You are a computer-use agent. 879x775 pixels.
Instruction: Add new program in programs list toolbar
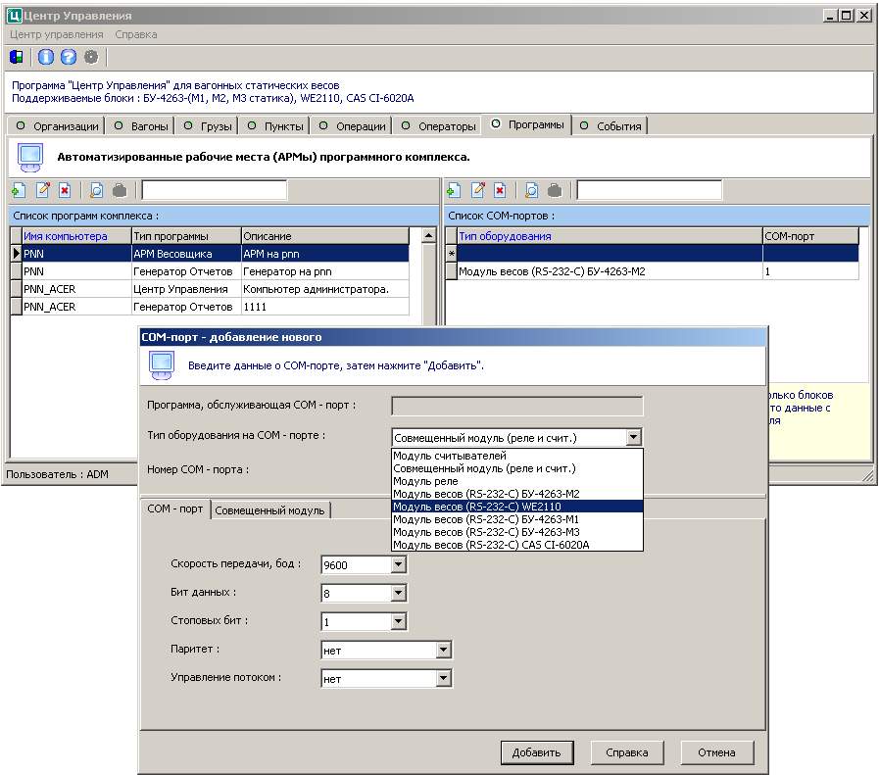[x=19, y=190]
